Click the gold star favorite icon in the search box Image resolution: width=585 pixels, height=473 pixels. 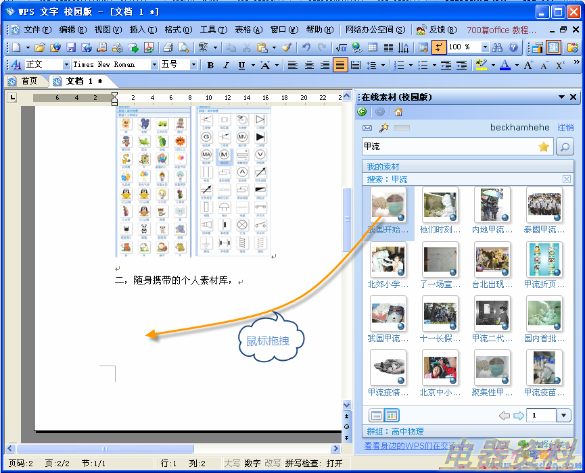[x=543, y=147]
